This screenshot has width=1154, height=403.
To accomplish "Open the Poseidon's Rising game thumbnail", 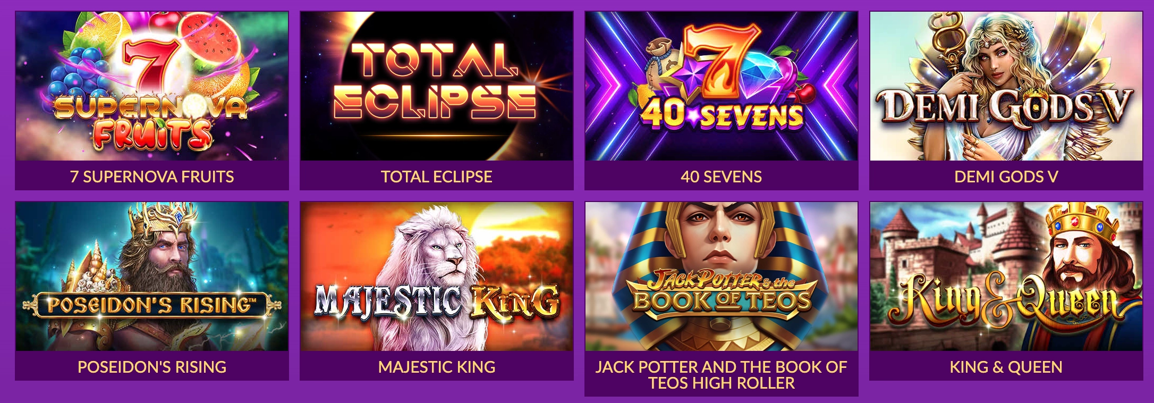I will 151,276.
